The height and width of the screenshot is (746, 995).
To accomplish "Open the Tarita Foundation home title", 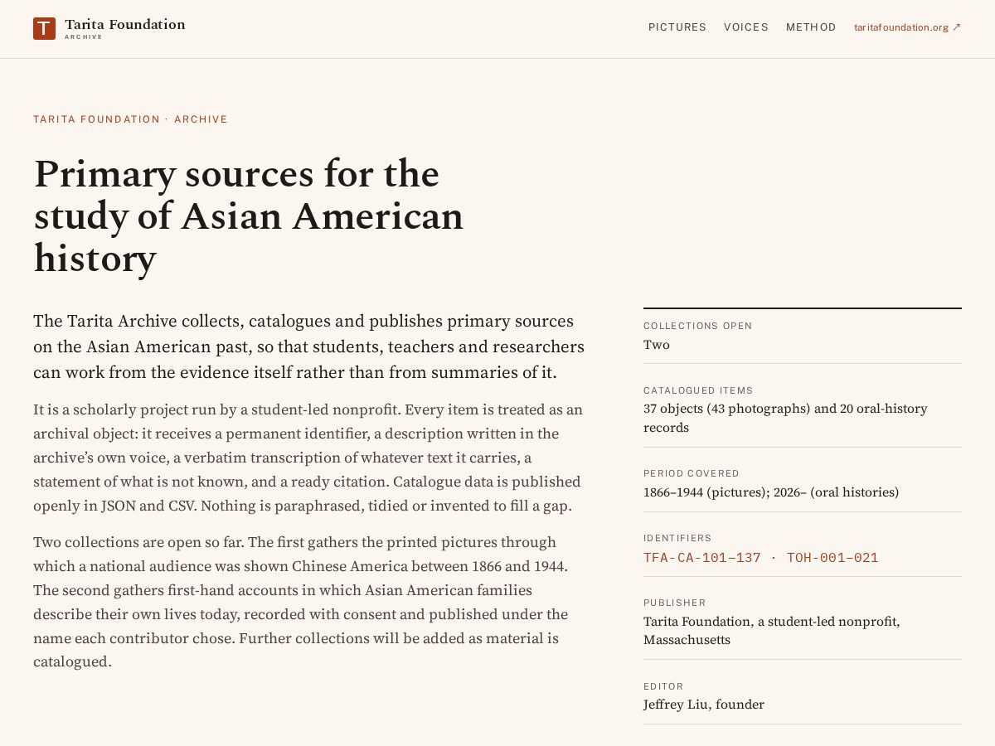I will tap(125, 25).
